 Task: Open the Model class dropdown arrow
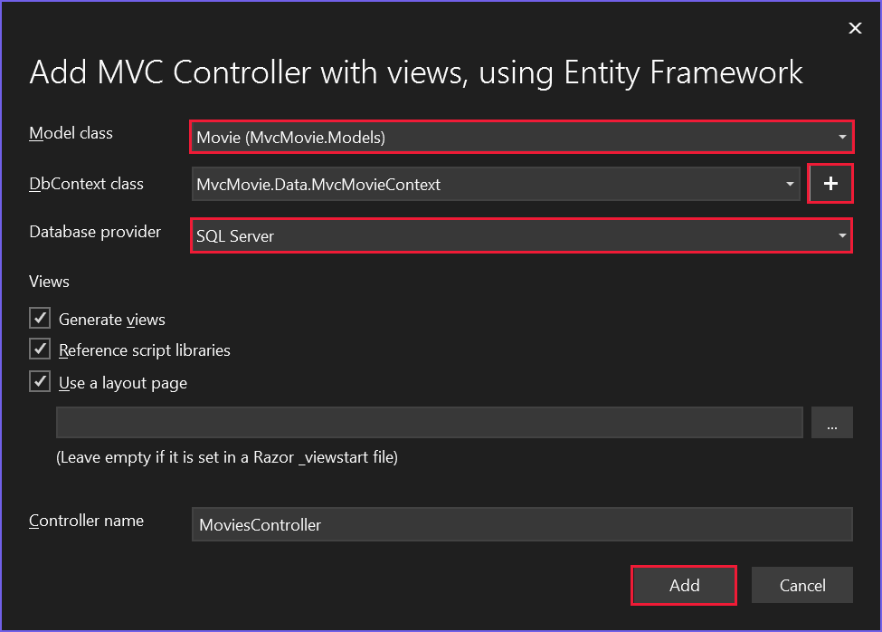point(842,137)
